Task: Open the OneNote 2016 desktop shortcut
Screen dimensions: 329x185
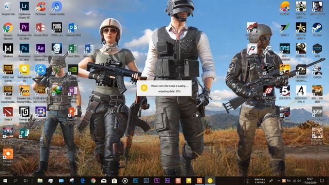Action: click(73, 90)
